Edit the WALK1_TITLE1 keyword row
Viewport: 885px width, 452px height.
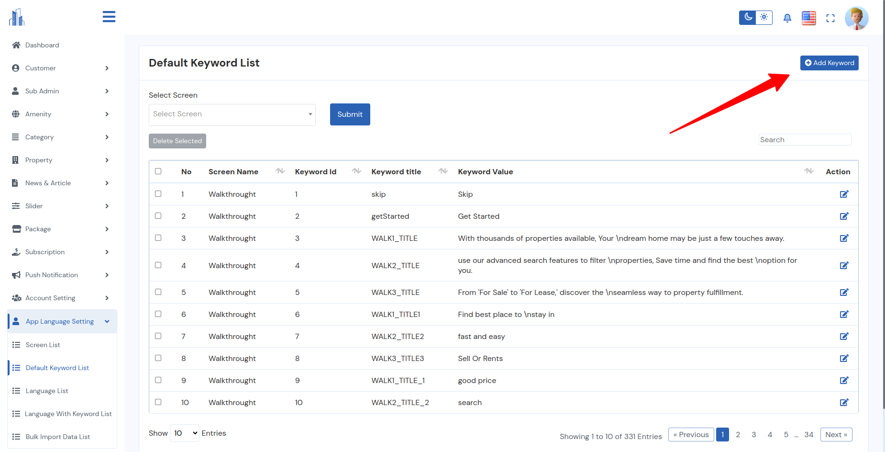click(844, 314)
